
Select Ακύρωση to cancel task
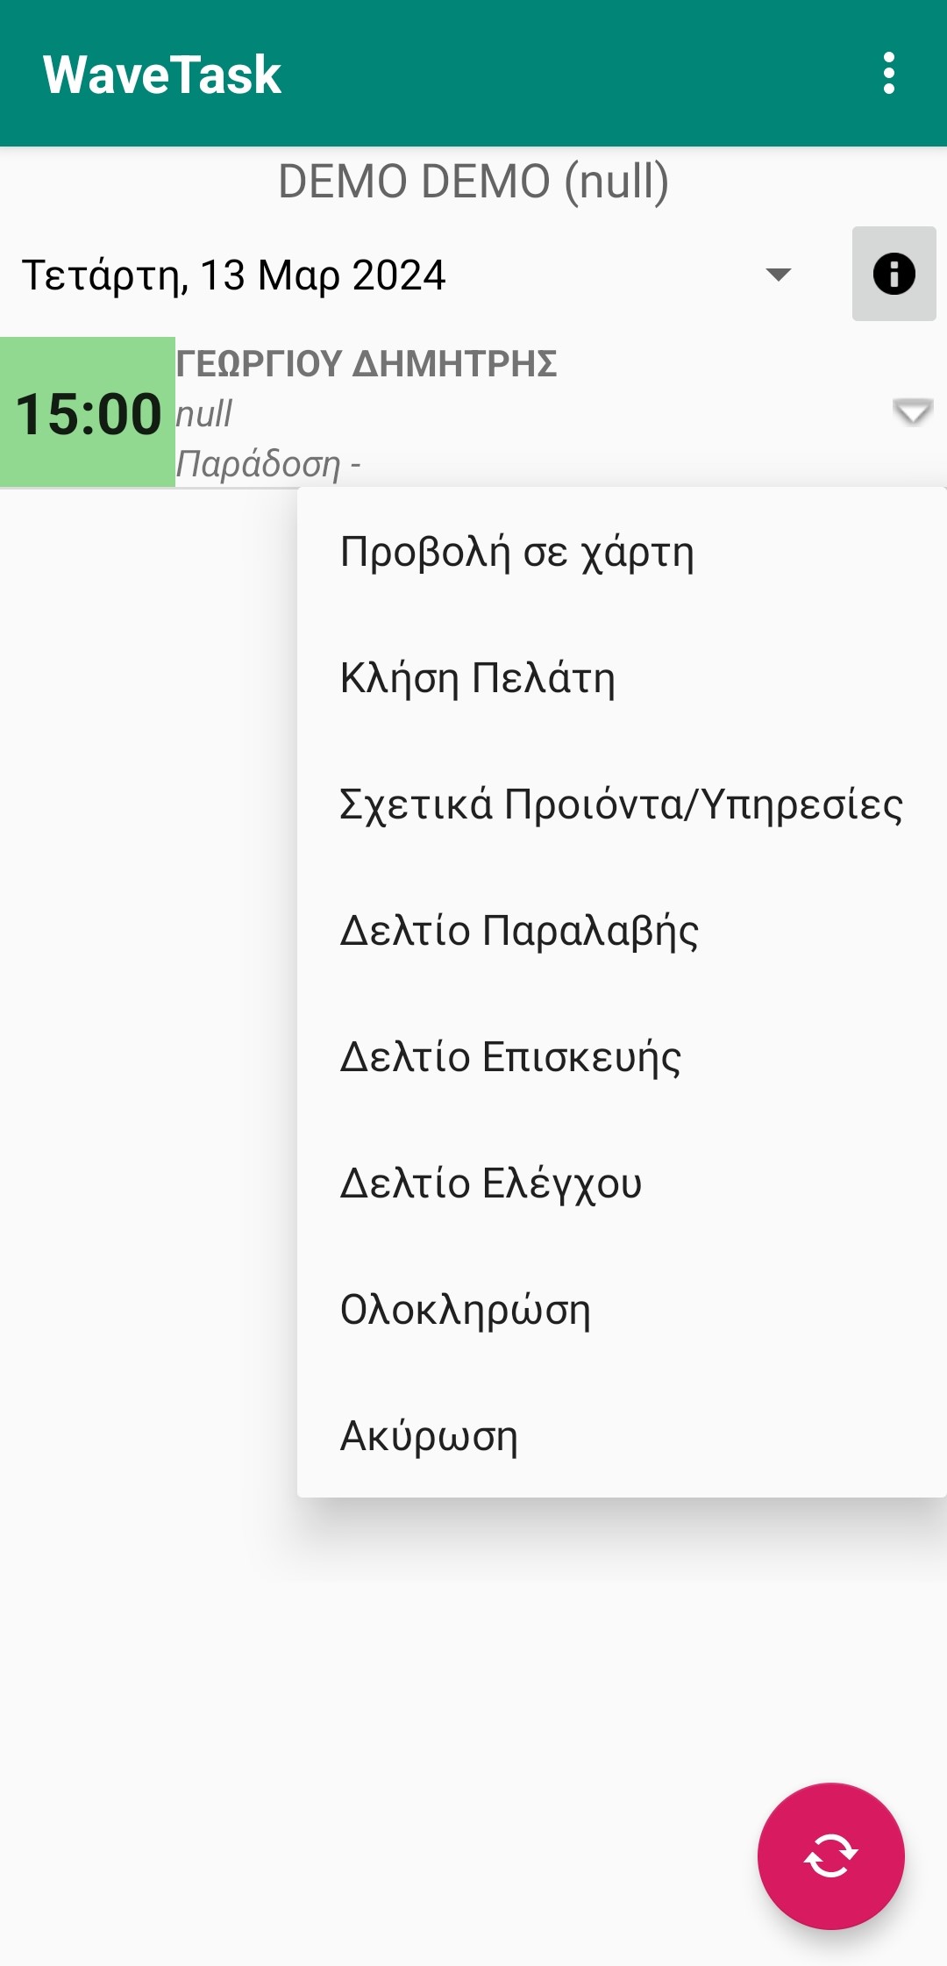click(429, 1437)
